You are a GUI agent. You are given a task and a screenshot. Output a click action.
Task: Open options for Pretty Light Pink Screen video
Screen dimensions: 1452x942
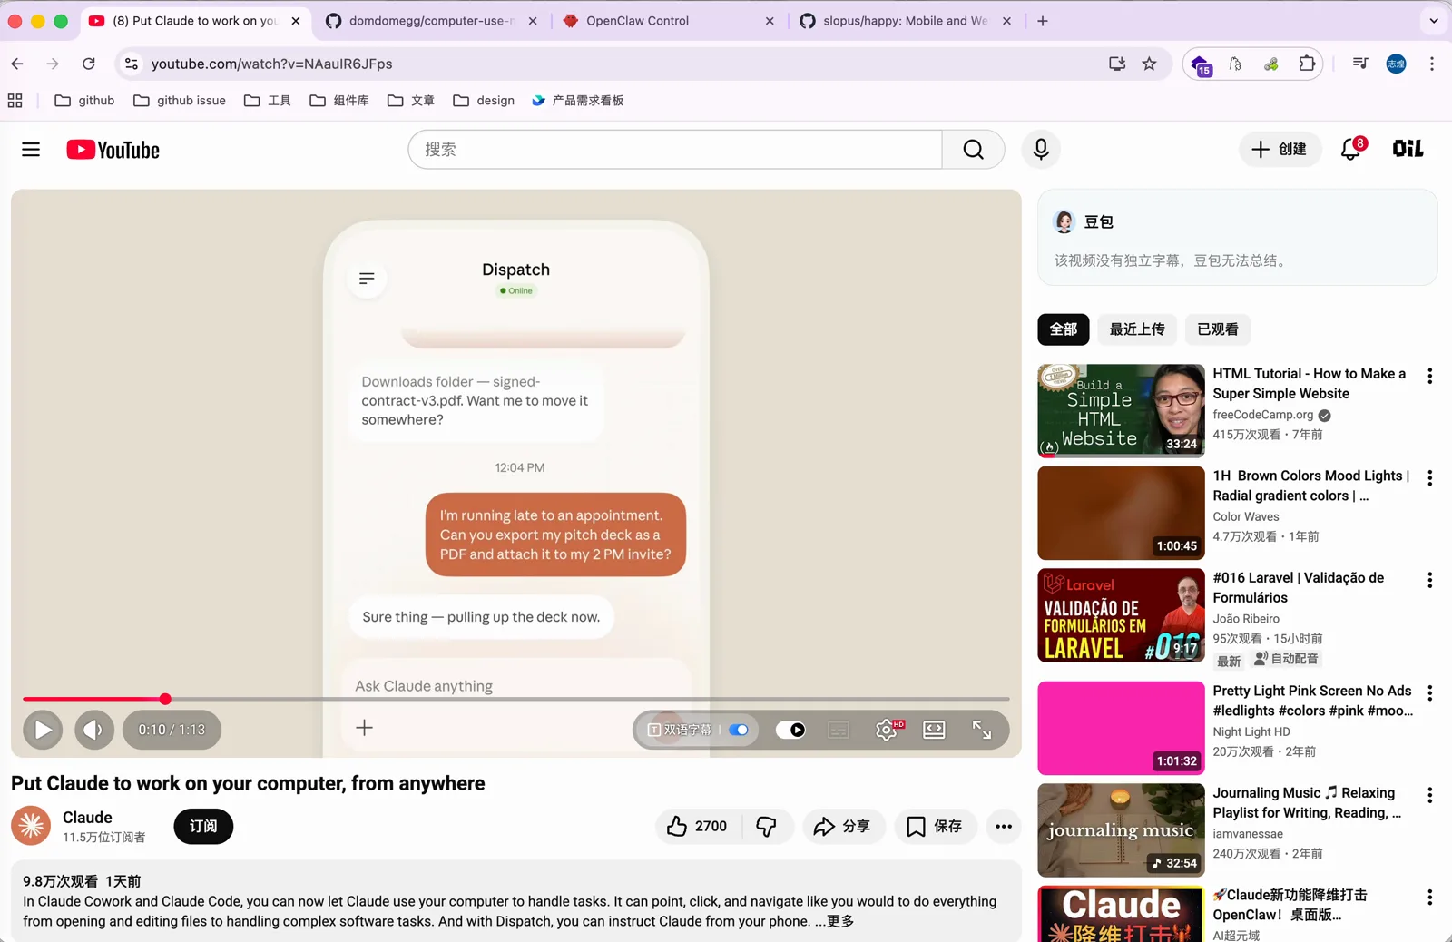coord(1430,693)
